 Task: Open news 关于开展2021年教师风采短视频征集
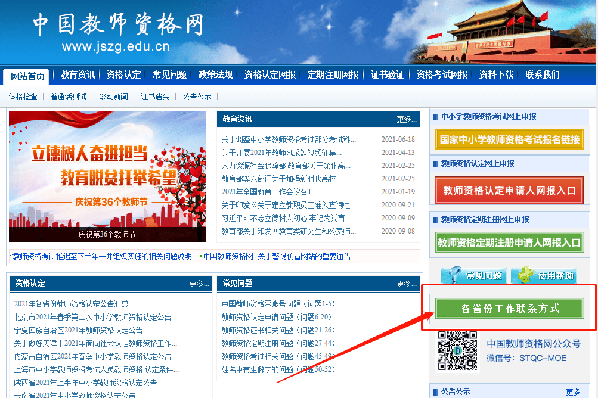pyautogui.click(x=281, y=153)
